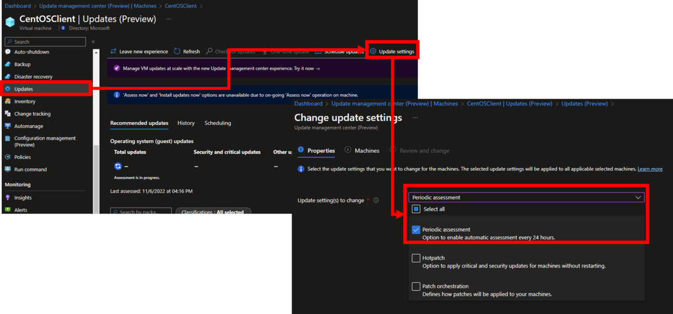Click the Configuration management icon in sidebar

click(8, 138)
